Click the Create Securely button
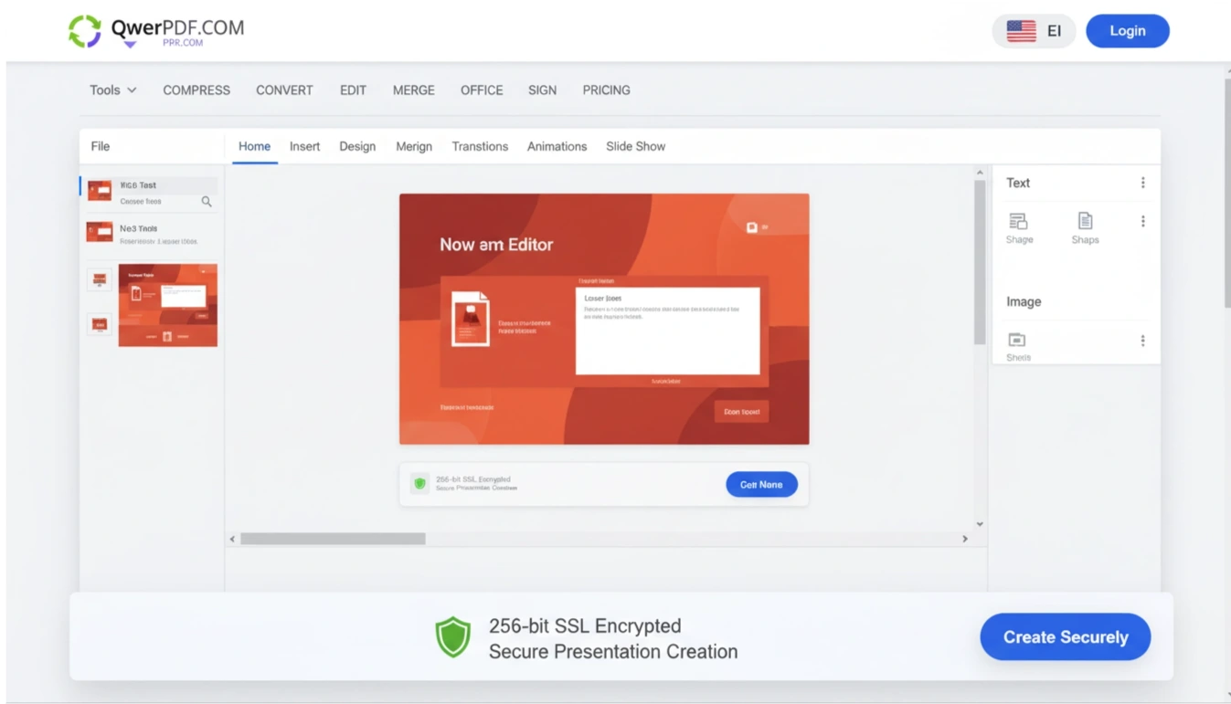1231x704 pixels. pos(1066,637)
